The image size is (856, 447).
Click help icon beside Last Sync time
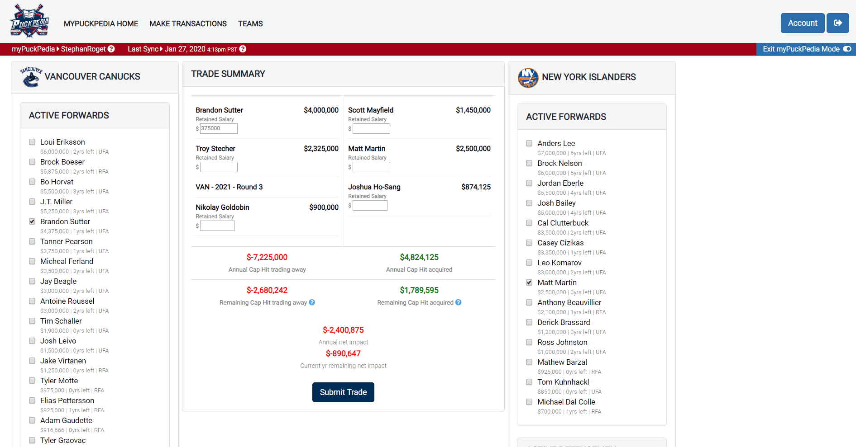(243, 49)
